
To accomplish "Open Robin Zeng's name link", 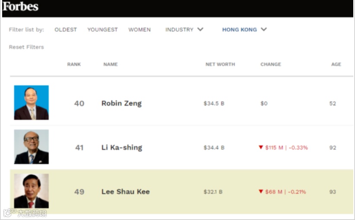I will [121, 103].
